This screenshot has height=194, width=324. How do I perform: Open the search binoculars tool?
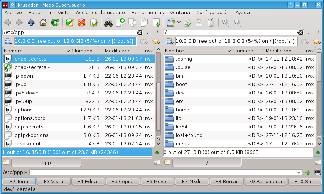point(108,22)
